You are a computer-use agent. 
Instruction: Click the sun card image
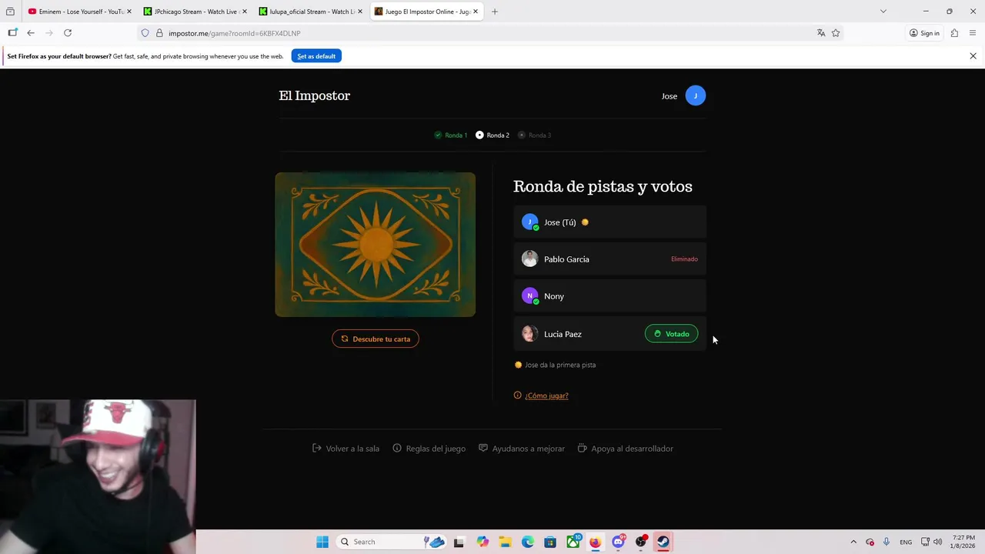376,245
